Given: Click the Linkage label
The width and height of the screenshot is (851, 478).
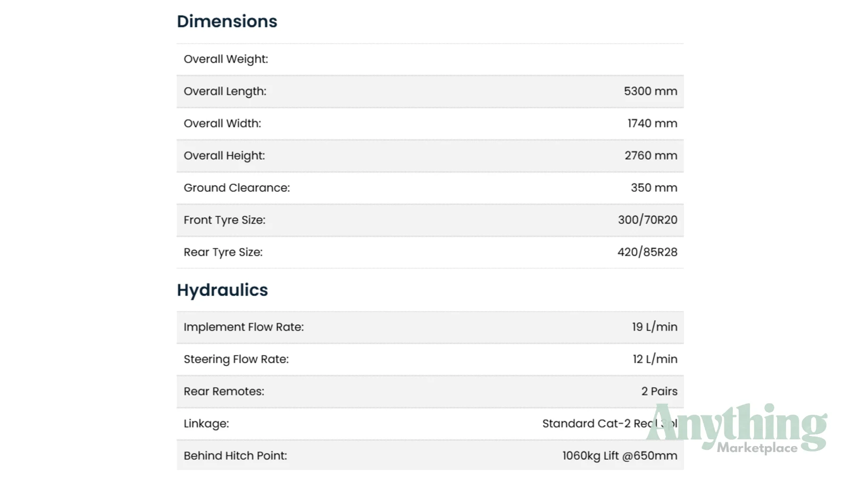Looking at the screenshot, I should (206, 424).
